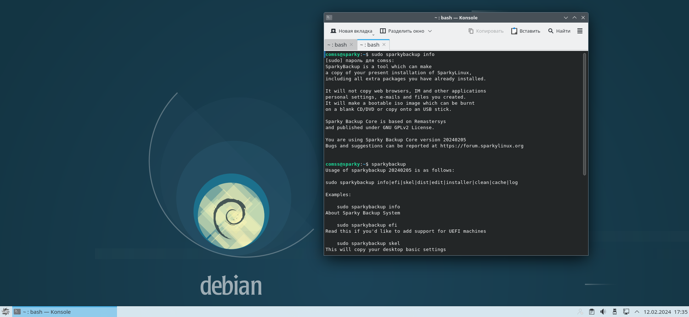Click the 'sudo sparkybackup skel' example line
Viewport: 689px width, 317px height.
pos(368,243)
